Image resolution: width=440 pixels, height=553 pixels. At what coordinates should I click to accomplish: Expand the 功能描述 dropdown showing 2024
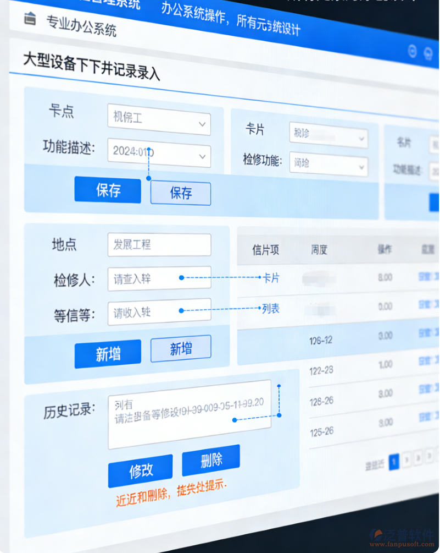pos(159,156)
